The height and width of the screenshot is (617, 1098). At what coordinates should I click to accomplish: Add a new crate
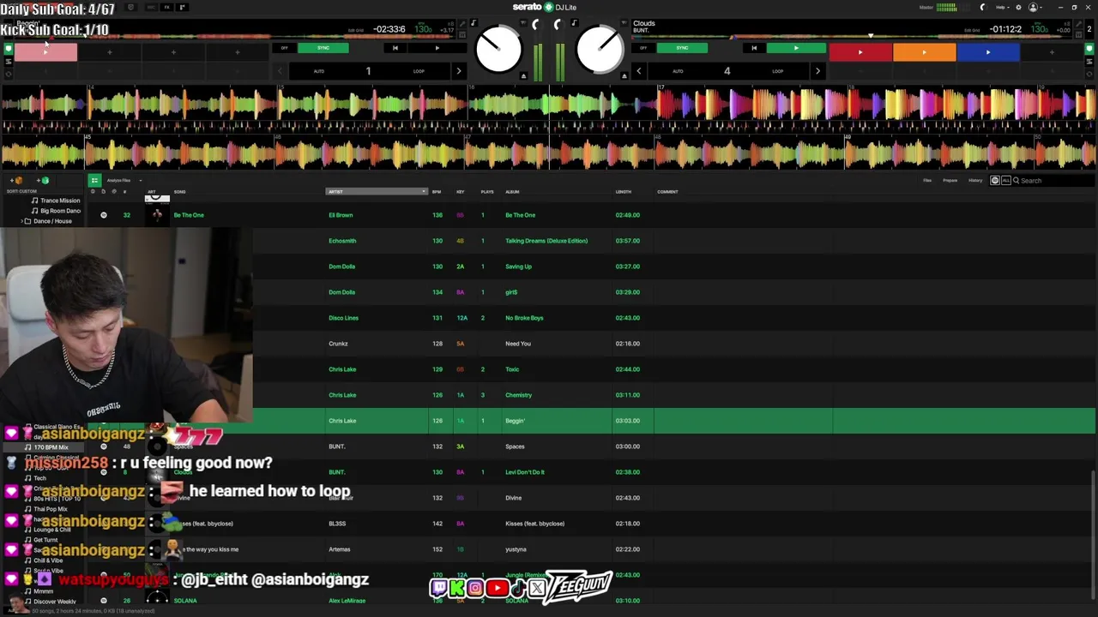click(18, 180)
